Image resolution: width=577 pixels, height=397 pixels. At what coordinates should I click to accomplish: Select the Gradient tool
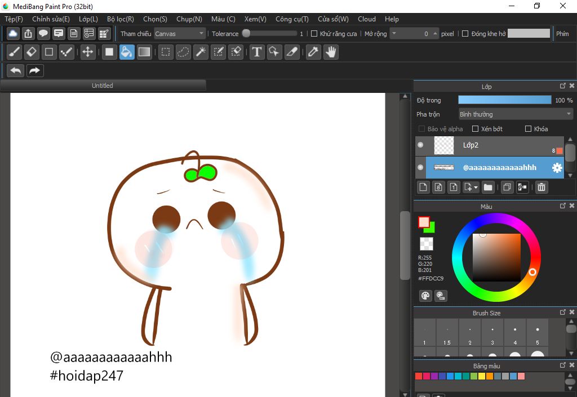(x=144, y=52)
